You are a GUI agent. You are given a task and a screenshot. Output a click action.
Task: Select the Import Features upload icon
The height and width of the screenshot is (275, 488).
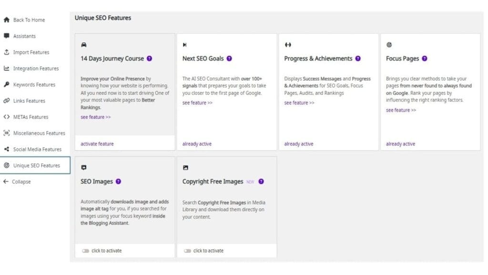tap(6, 52)
